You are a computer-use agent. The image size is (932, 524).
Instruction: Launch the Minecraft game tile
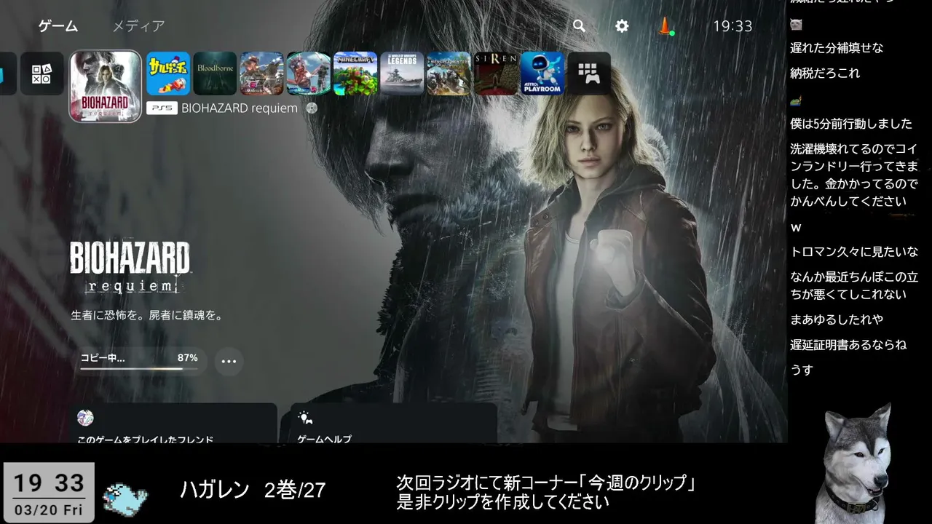pyautogui.click(x=355, y=74)
